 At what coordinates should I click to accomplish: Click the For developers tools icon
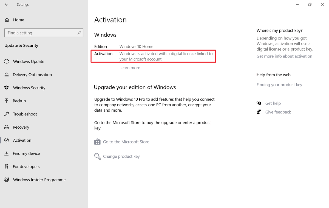pyautogui.click(x=7, y=166)
